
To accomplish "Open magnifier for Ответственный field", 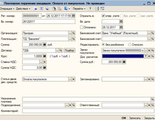I will coord(152,105).
